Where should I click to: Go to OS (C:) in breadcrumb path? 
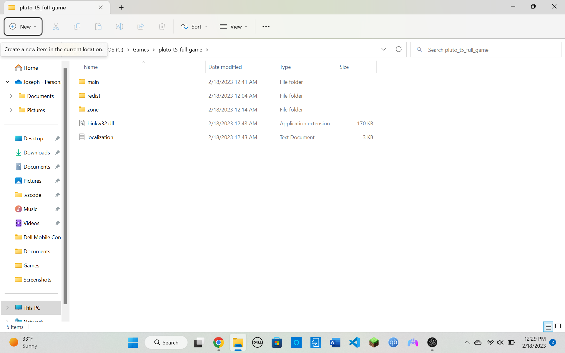click(x=115, y=50)
